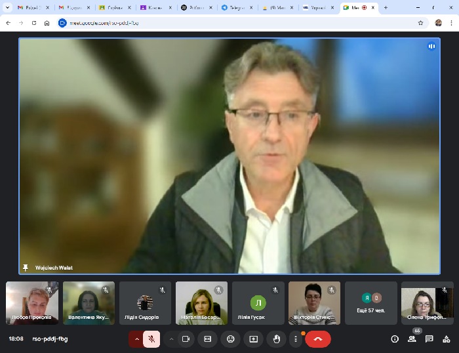The height and width of the screenshot is (353, 459).
Task: Raise your hand in the meeting
Action: point(276,339)
